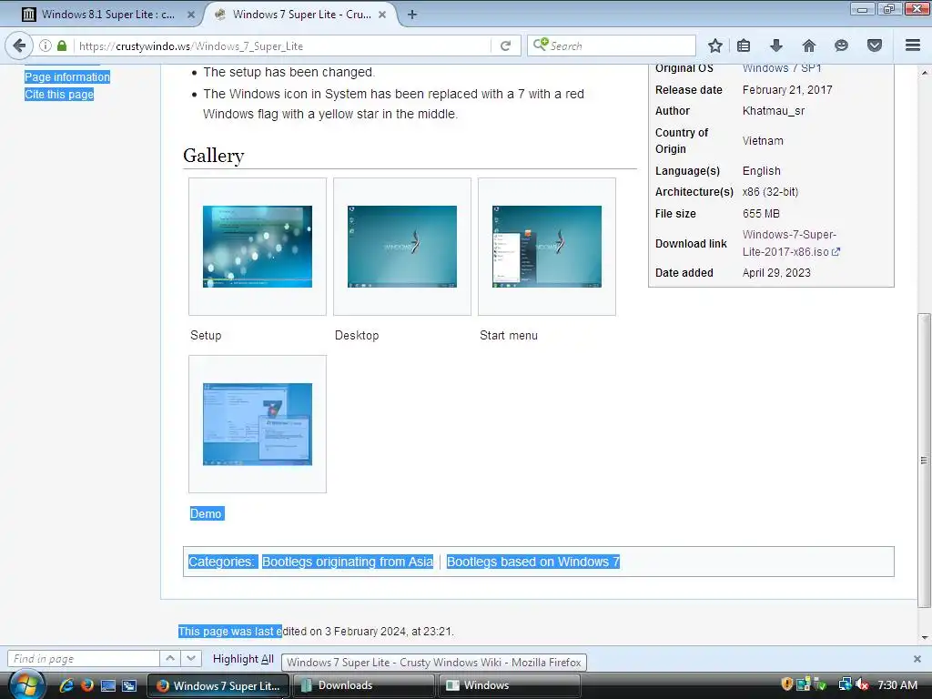
Task: Go back using the back arrow button
Action: (20, 46)
